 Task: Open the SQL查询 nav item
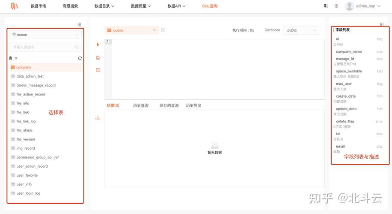(x=210, y=6)
